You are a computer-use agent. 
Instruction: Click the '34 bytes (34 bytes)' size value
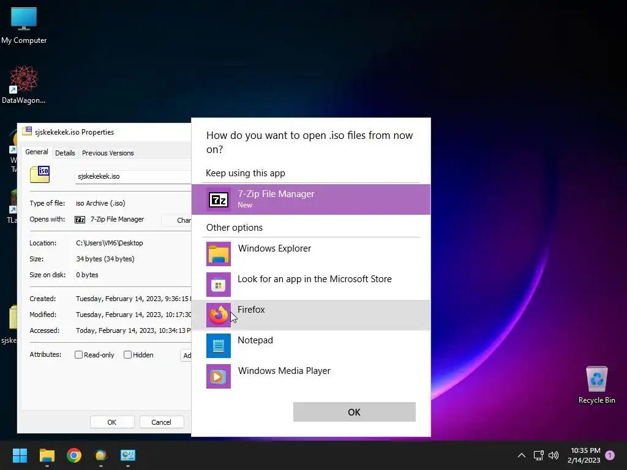pos(105,259)
